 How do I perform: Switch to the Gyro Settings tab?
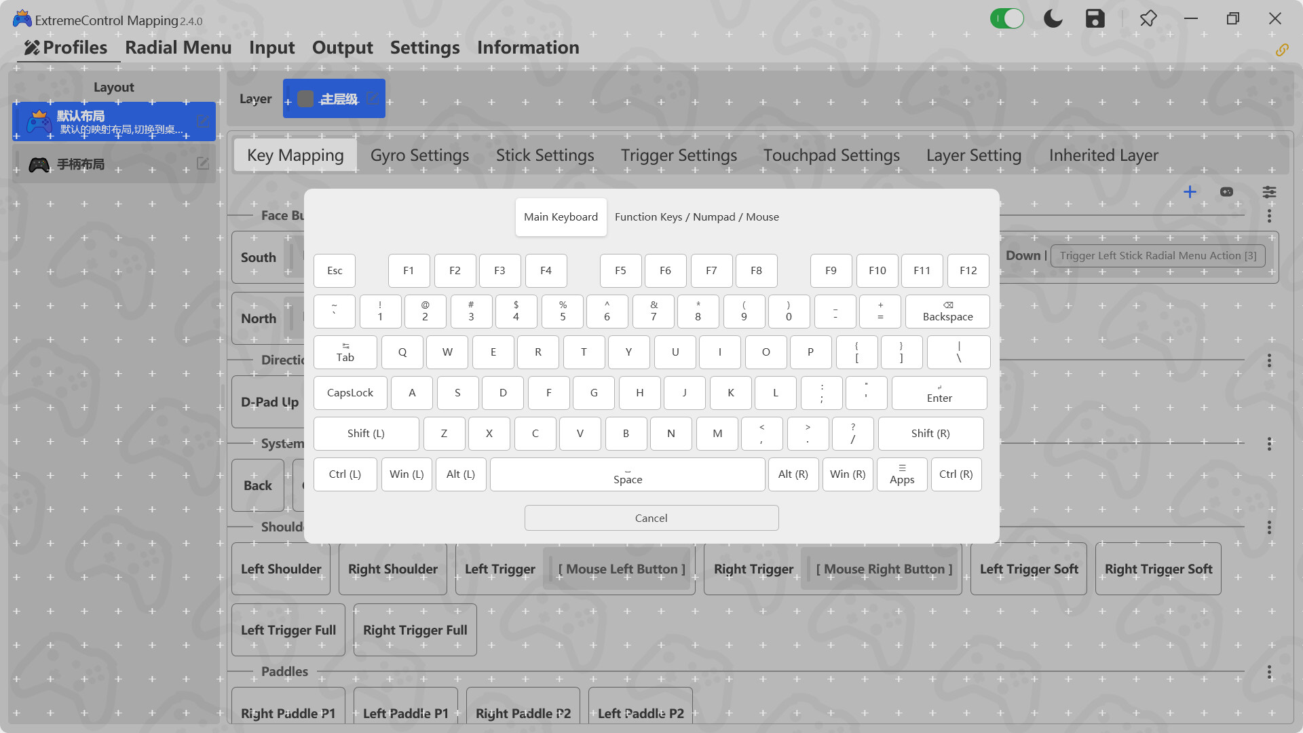419,155
